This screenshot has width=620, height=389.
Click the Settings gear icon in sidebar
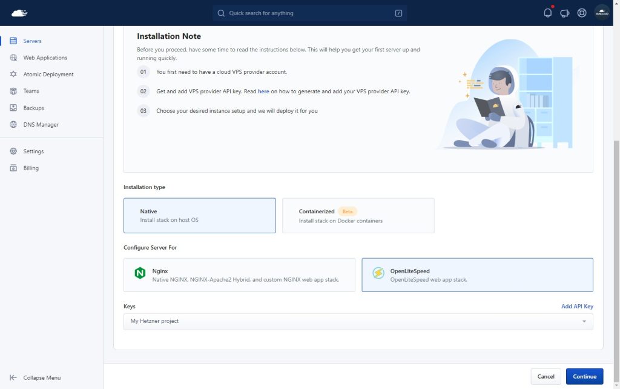(13, 151)
